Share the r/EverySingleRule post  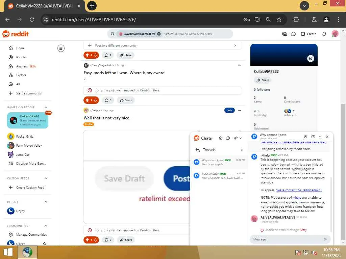126,100
